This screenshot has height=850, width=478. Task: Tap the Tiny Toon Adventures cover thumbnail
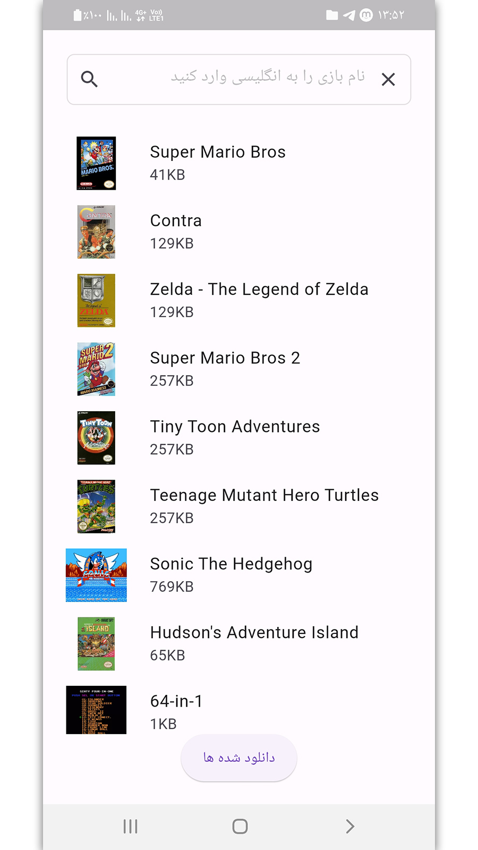(96, 438)
